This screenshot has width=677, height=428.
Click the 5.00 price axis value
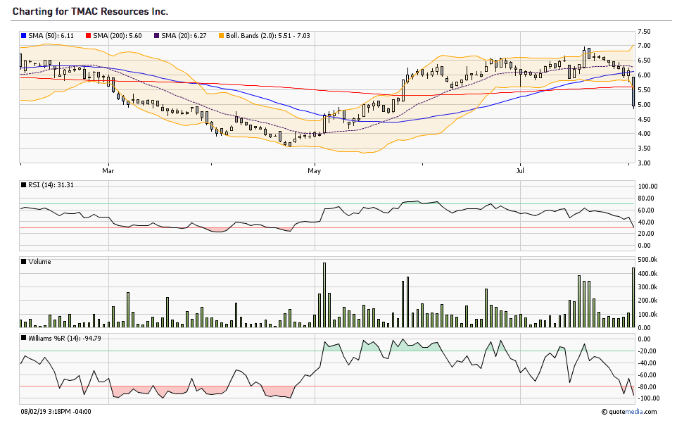(x=644, y=105)
